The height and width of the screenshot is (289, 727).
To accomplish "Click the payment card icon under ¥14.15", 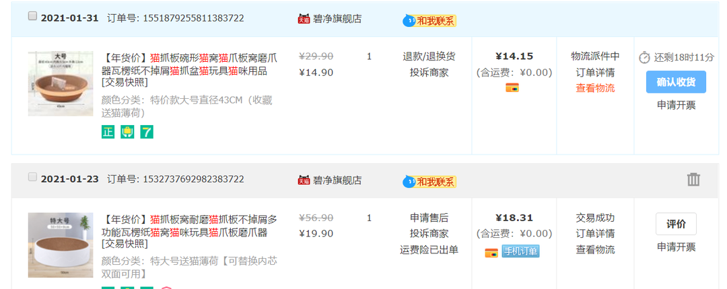I will [x=512, y=87].
